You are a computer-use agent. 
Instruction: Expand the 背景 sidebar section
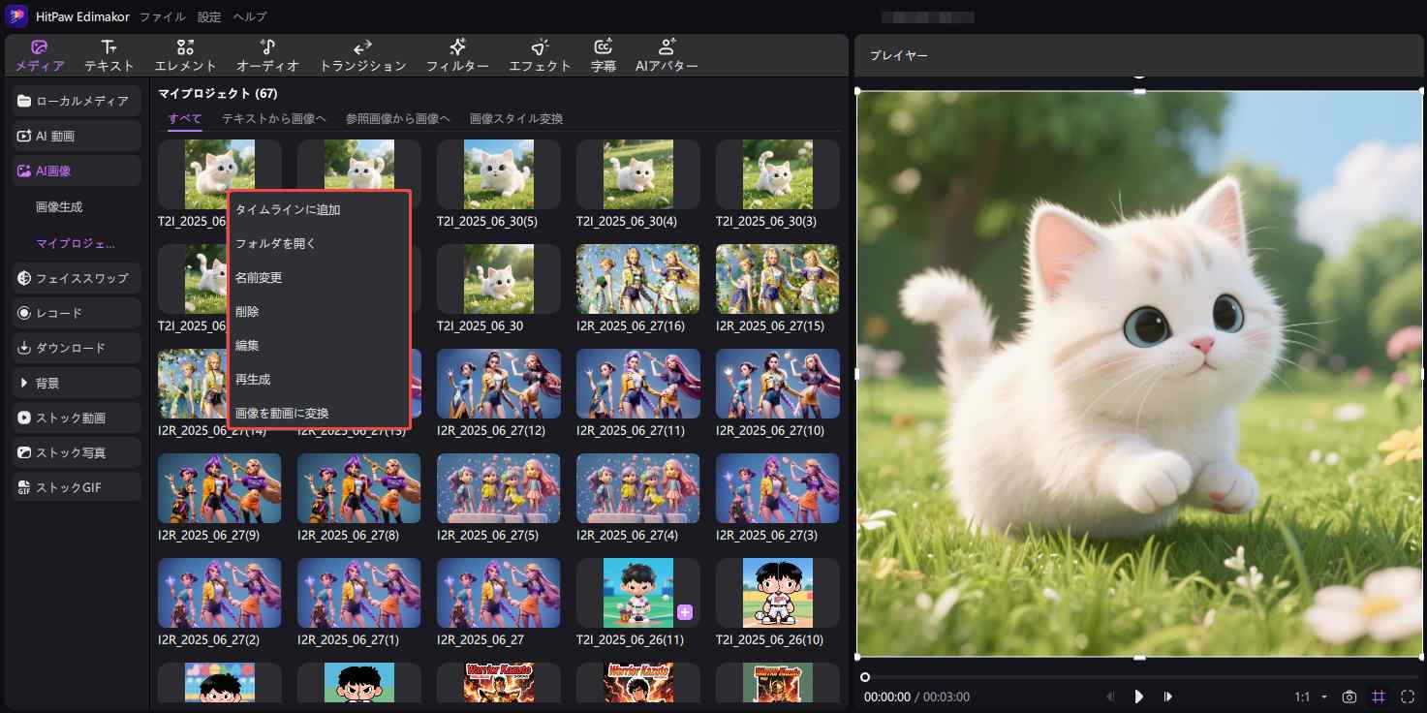(78, 383)
